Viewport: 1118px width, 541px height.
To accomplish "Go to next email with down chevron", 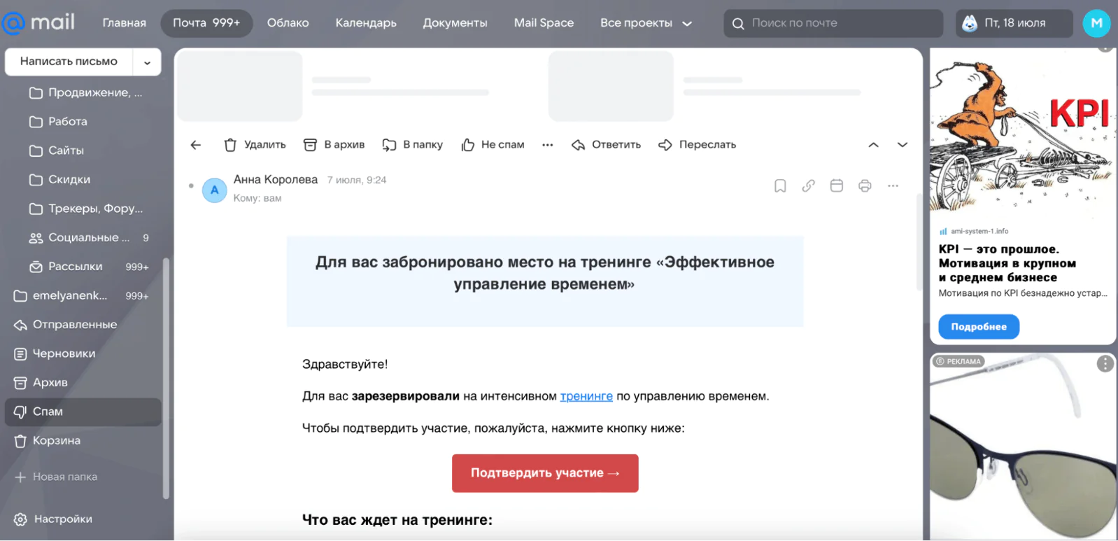I will 903,145.
